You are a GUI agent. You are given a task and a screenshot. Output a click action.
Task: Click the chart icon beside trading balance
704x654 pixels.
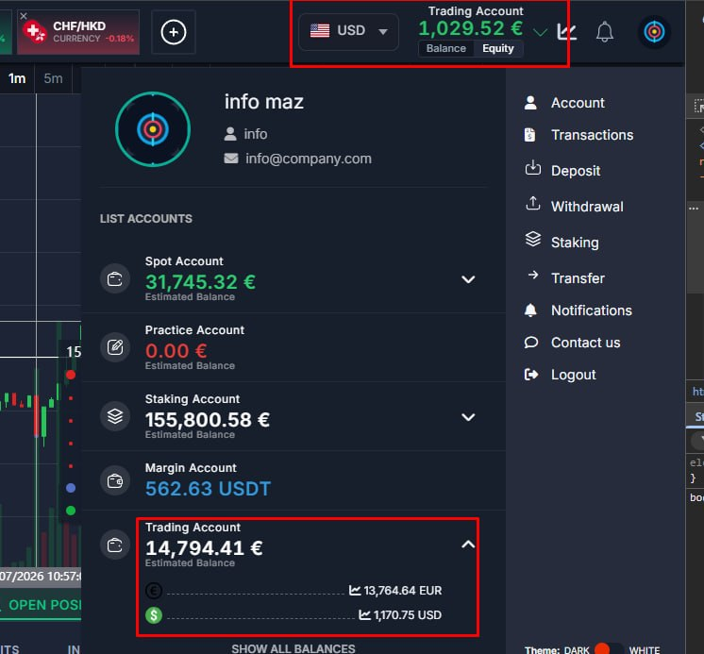[x=566, y=32]
